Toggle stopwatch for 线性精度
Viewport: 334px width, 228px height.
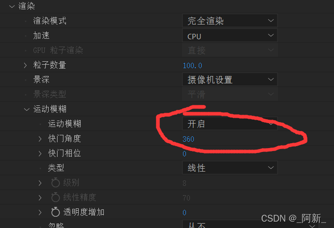(56, 197)
